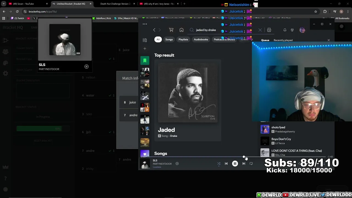
Task: Switch to Recently played tab
Action: click(283, 40)
